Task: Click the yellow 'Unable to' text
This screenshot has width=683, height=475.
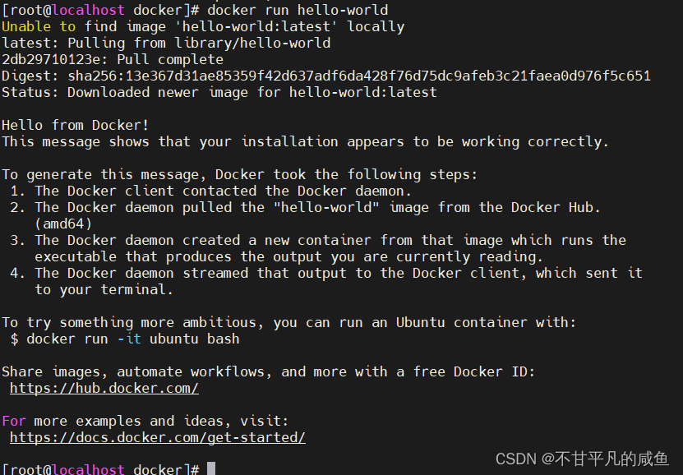Action: coord(39,26)
